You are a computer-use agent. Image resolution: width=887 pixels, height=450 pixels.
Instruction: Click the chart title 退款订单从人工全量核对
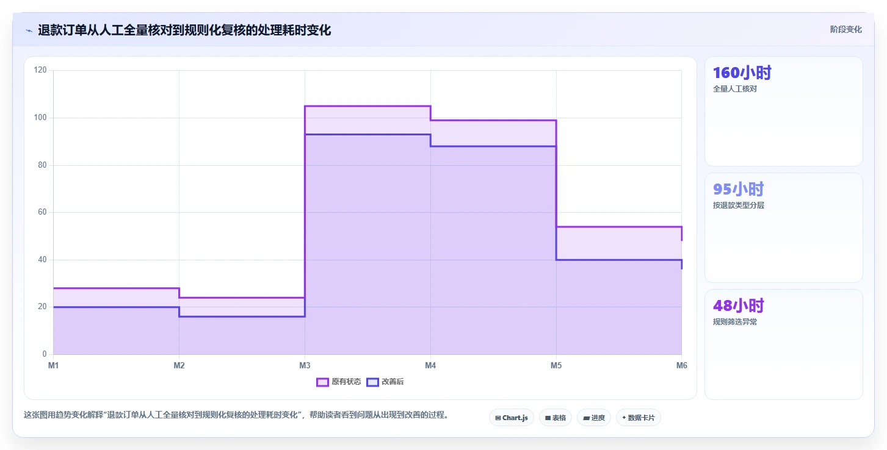tap(184, 30)
